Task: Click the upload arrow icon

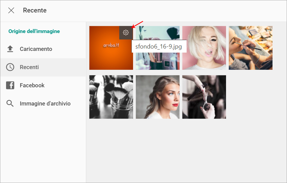Action: click(10, 49)
